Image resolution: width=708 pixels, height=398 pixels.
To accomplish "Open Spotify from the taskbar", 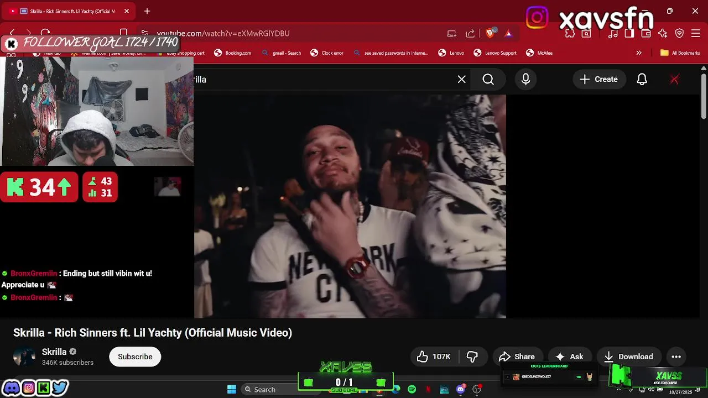I will click(x=412, y=389).
